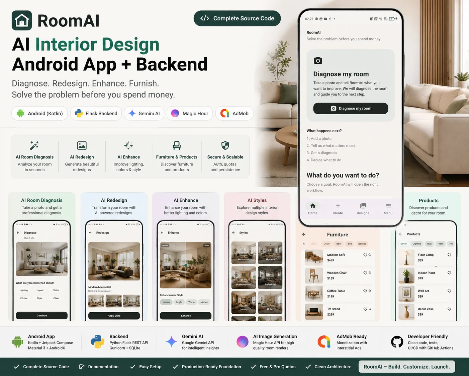Click the AI Room Diagnosis magic wand icon
Screen dimensions: 469x376
click(x=34, y=145)
